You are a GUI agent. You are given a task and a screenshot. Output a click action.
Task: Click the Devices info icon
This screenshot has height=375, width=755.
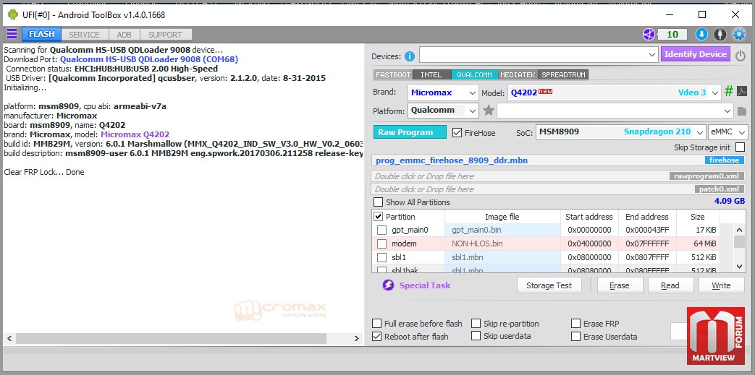tap(410, 56)
